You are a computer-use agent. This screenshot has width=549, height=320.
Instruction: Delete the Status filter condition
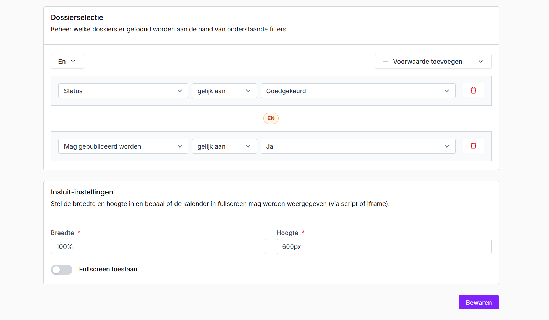click(x=473, y=91)
